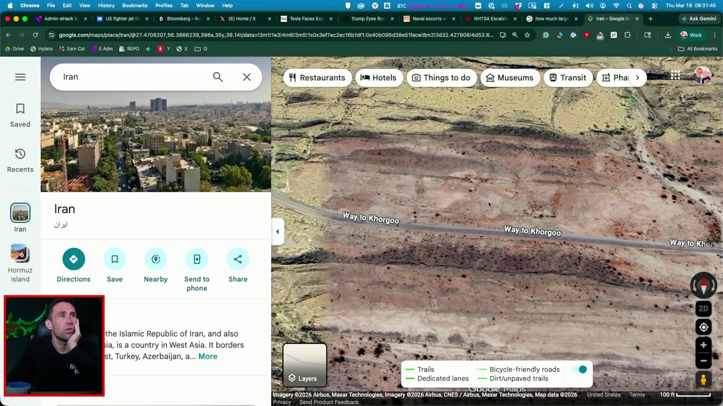This screenshot has height=406, width=723.
Task: Switch to the Naval escorts tab
Action: click(429, 19)
